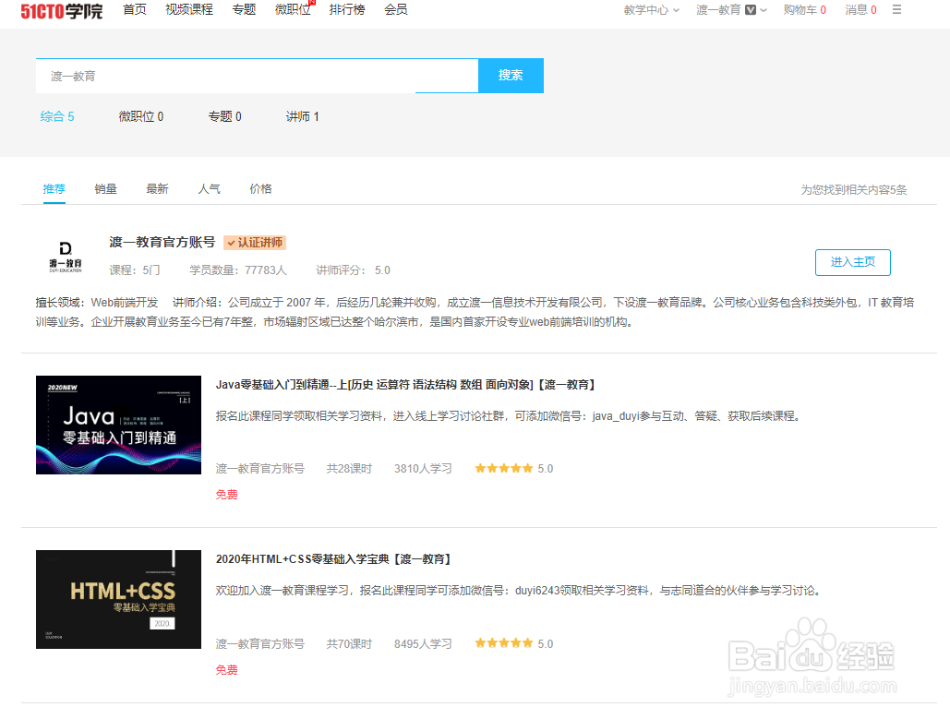This screenshot has height=719, width=950.
Task: Open 消息 notifications link
Action: [x=861, y=10]
